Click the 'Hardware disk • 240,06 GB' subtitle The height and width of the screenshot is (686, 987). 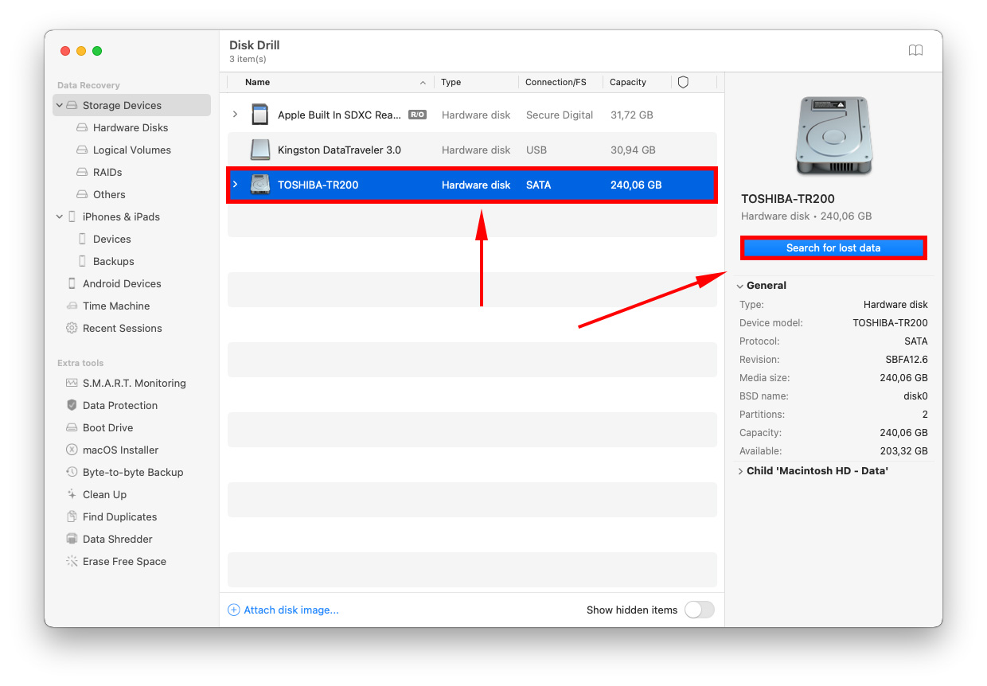click(x=806, y=216)
